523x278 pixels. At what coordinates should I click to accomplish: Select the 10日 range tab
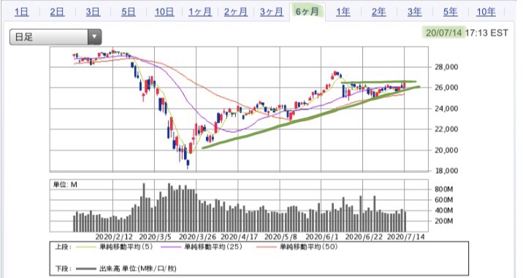[164, 12]
